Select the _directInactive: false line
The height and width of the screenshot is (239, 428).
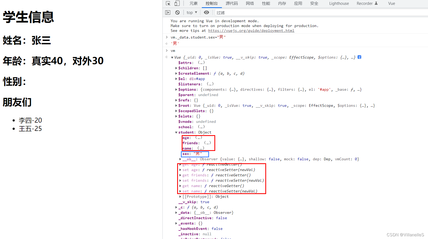(203, 218)
